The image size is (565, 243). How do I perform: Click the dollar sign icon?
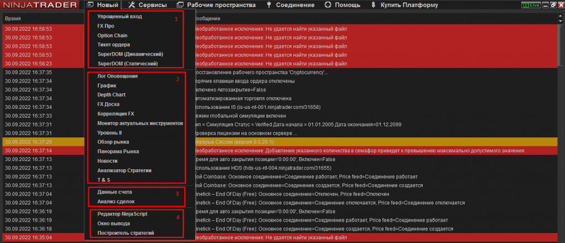point(374,5)
